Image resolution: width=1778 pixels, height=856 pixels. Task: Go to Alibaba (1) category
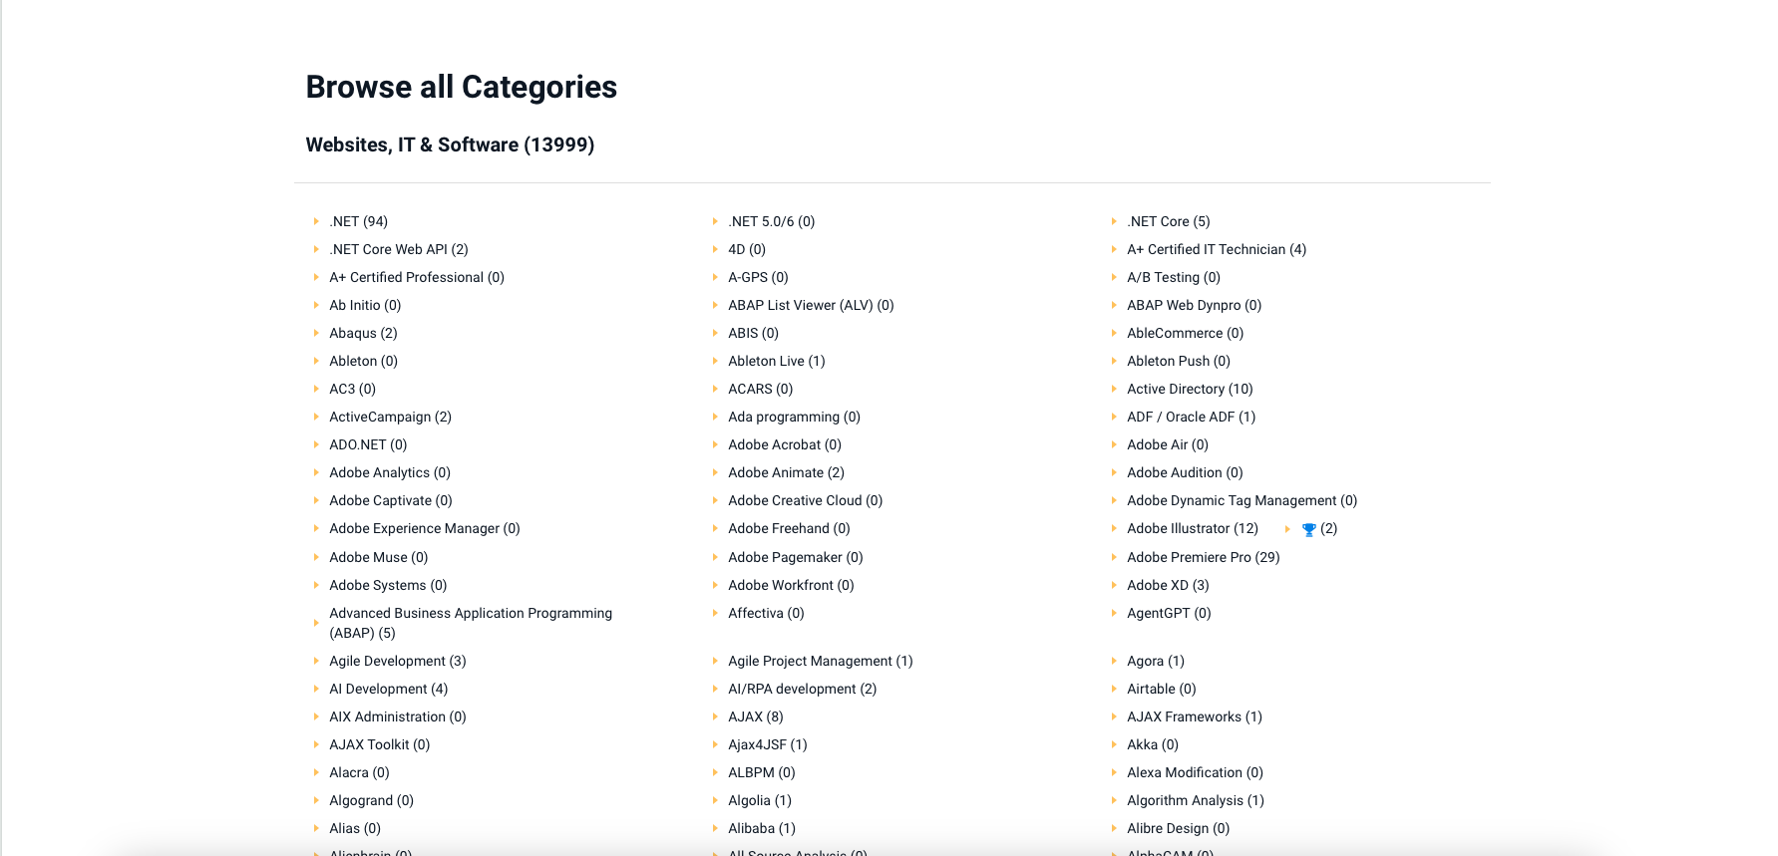coord(761,828)
